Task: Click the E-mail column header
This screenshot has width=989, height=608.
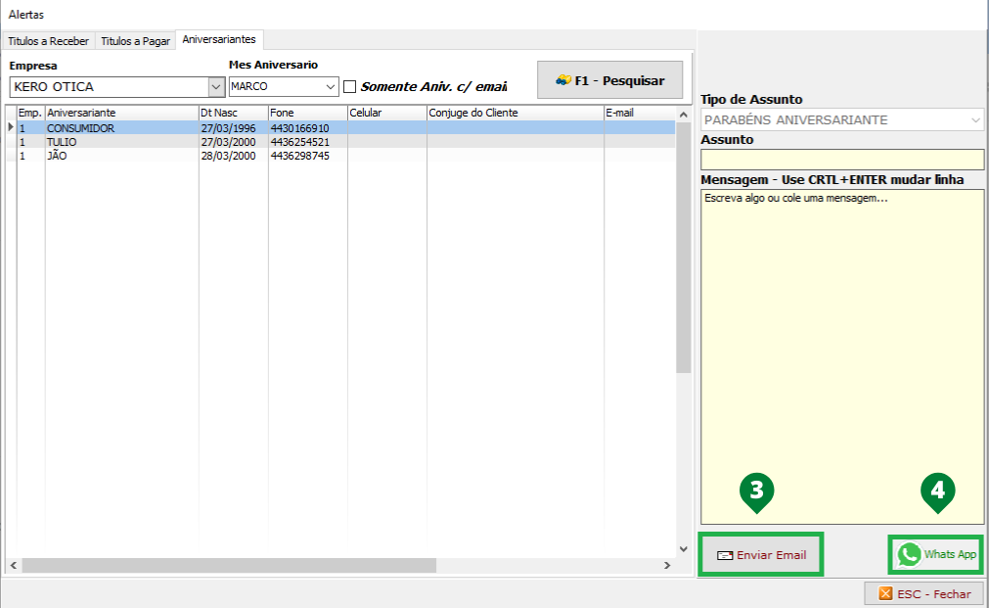Action: [x=639, y=113]
